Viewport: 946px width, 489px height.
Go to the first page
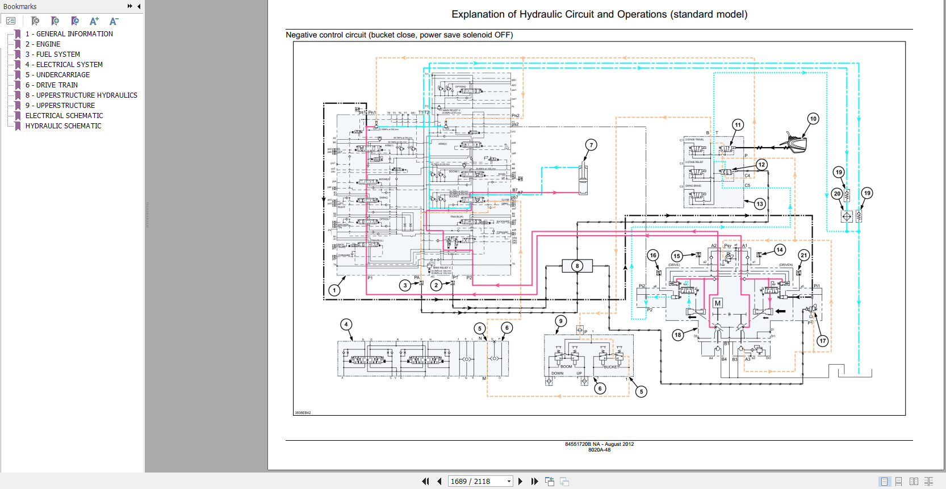(x=425, y=481)
